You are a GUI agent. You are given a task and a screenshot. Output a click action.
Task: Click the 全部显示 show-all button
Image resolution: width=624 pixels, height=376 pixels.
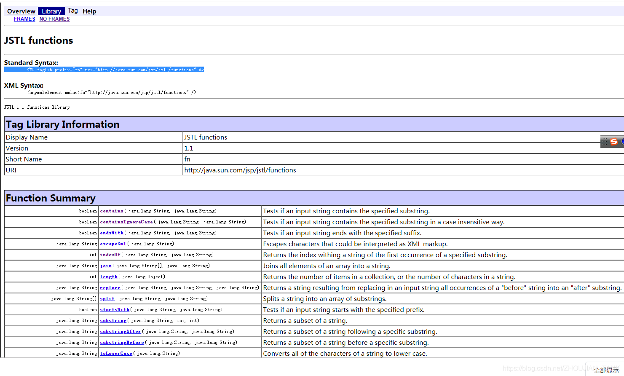click(x=606, y=370)
